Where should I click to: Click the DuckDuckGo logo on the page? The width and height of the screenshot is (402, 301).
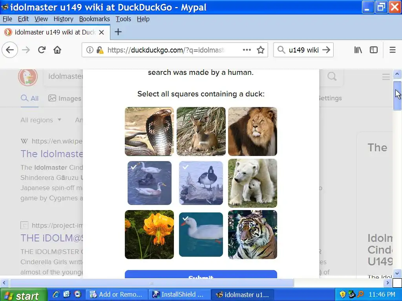point(28,76)
